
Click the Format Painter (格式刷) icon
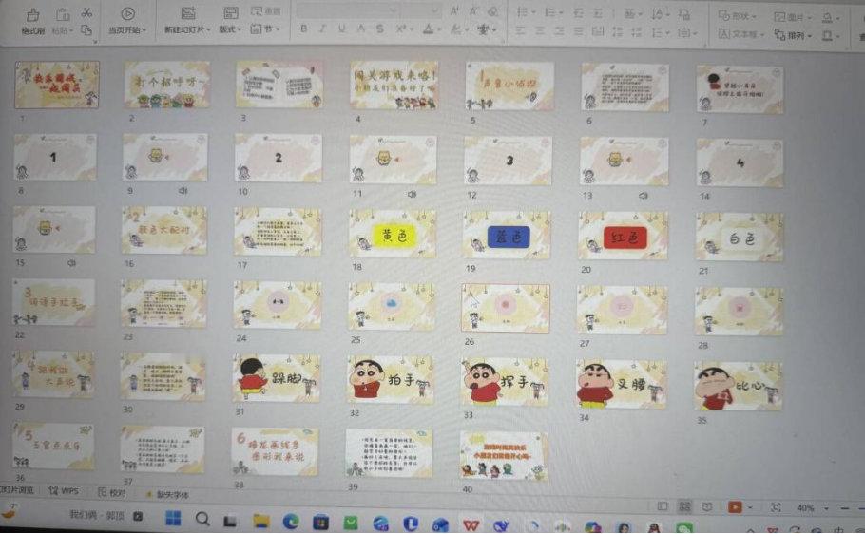[33, 15]
